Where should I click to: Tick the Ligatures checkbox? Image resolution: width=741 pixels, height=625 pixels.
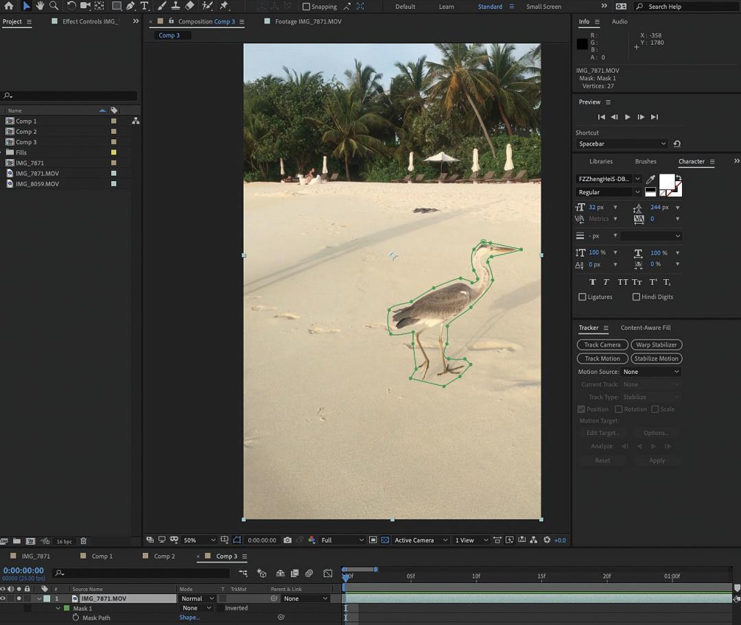583,297
